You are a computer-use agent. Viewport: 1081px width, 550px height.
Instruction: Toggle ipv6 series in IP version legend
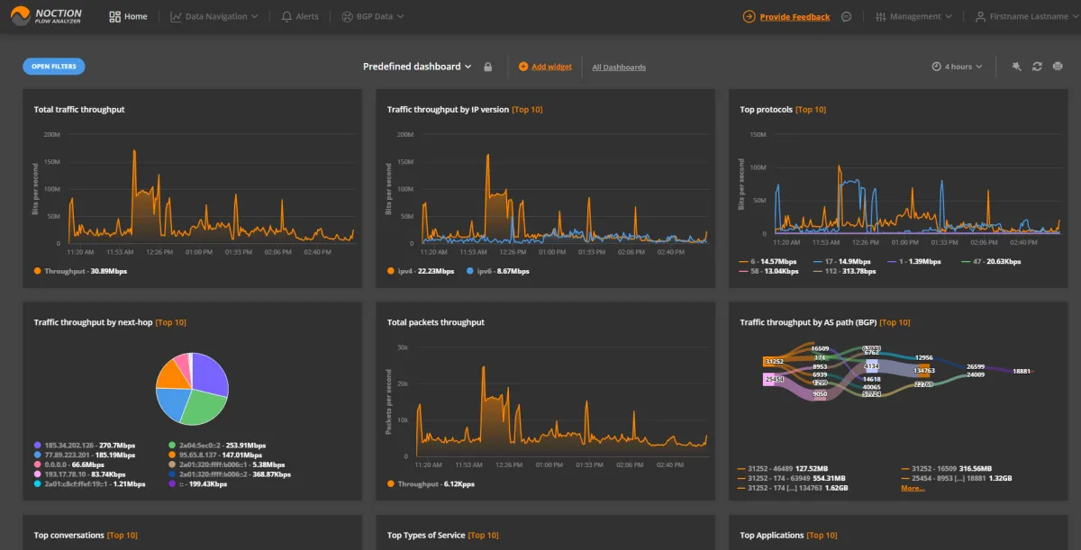click(498, 271)
